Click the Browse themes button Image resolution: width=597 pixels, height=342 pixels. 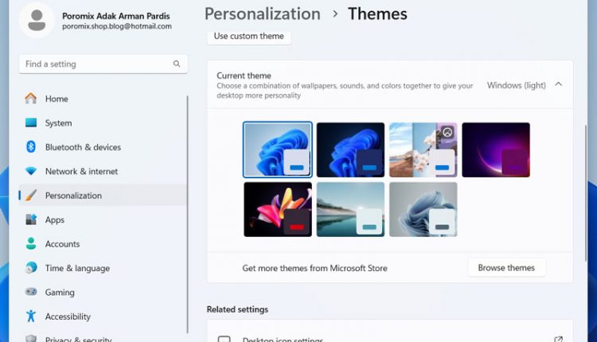click(506, 268)
